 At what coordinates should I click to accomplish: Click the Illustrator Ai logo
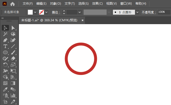pyautogui.click(x=5, y=4)
